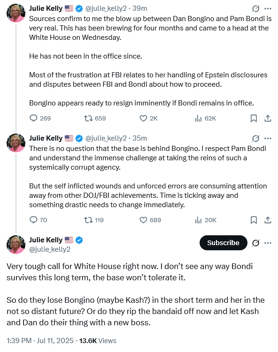Open Grok icon on the 39m tweet
The width and height of the screenshot is (278, 352).
coord(255,8)
